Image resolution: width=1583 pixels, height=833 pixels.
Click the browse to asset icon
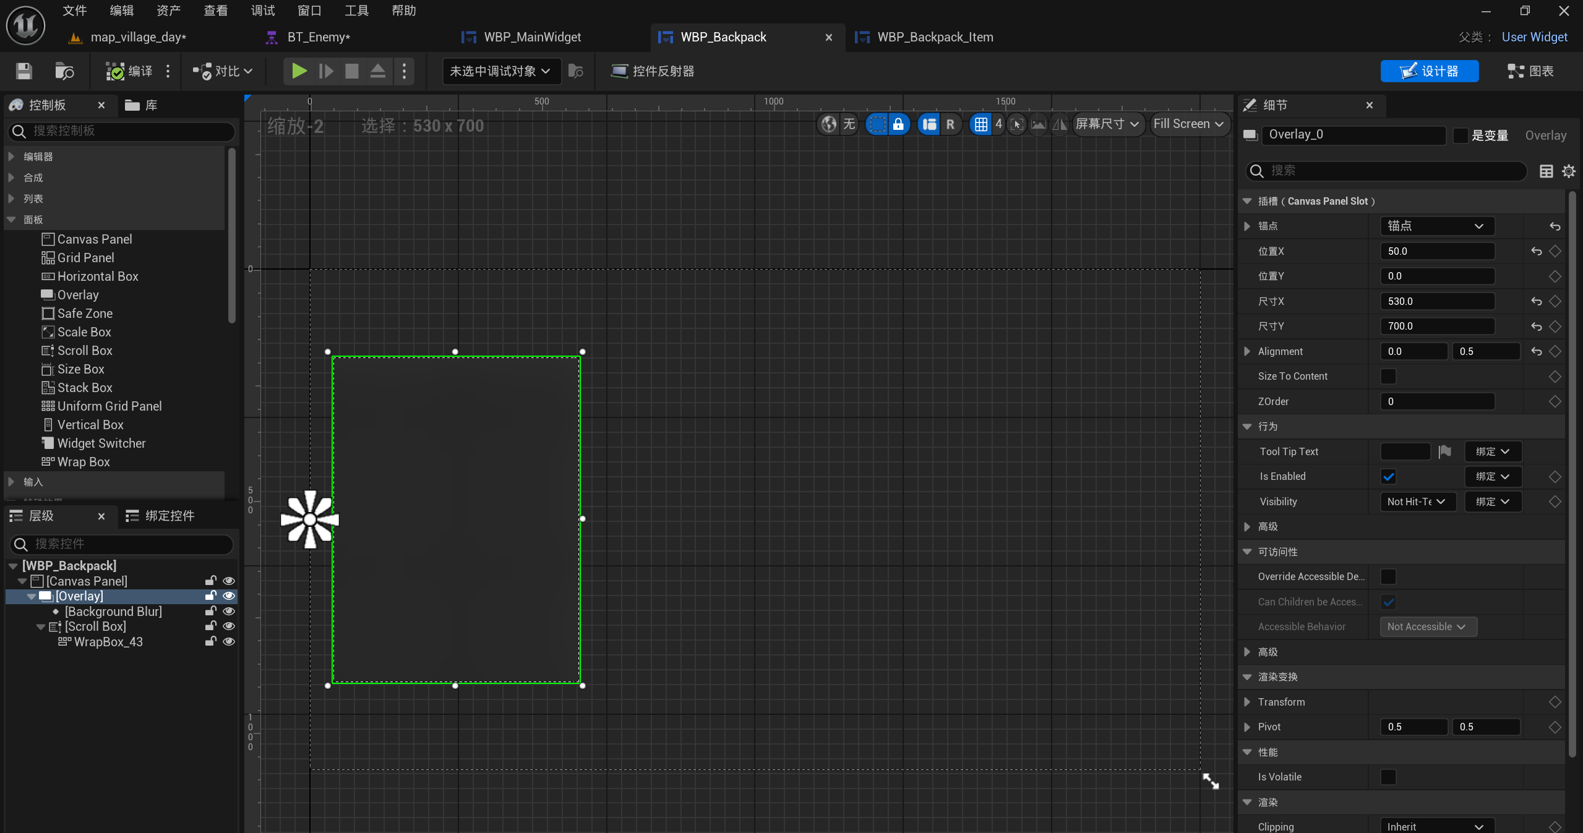64,71
